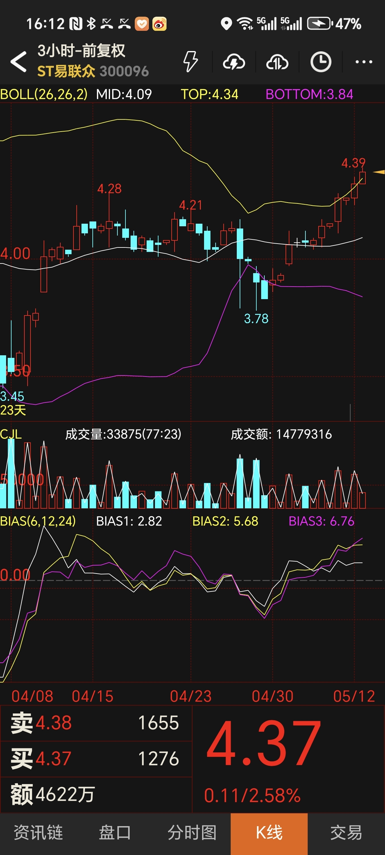Image resolution: width=385 pixels, height=855 pixels.
Task: Switch to the 盘口 tab
Action: [x=115, y=833]
